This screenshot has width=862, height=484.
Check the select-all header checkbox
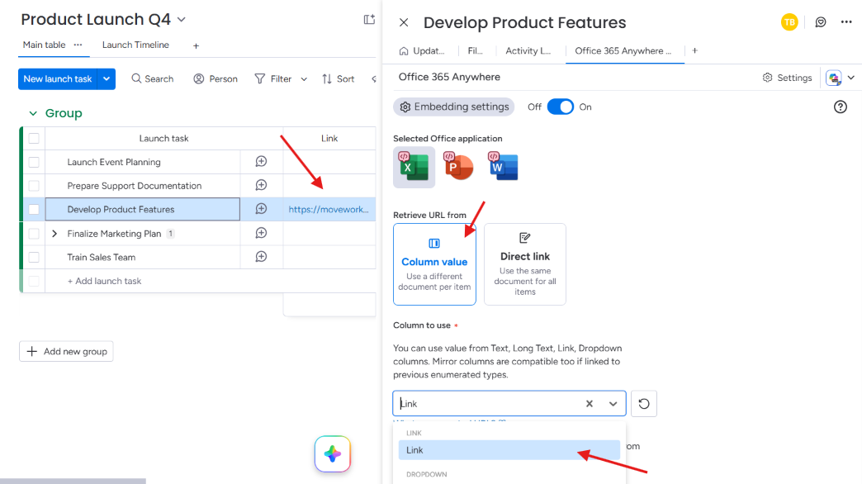click(x=34, y=138)
